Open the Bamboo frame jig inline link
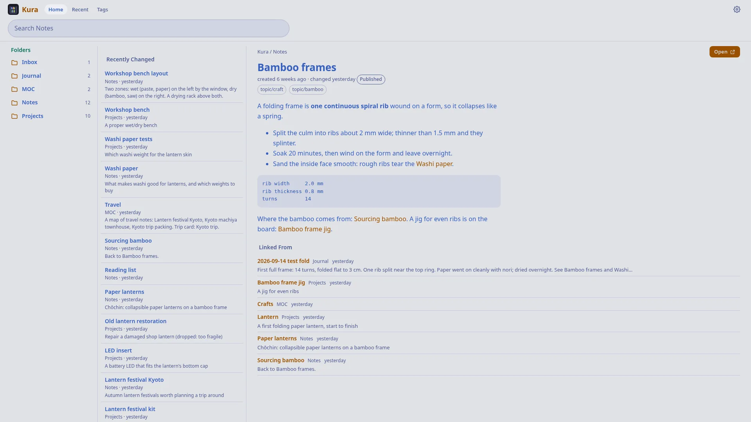 pos(304,229)
